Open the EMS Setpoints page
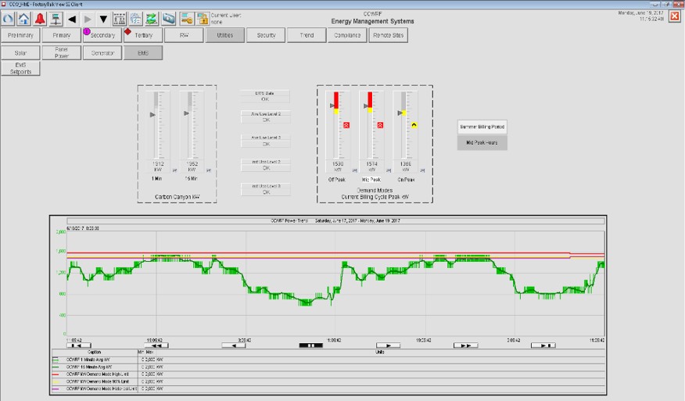Image resolution: width=685 pixels, height=401 pixels. (21, 69)
